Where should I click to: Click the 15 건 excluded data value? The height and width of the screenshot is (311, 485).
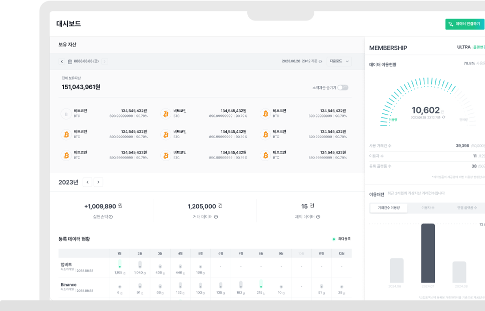(308, 206)
